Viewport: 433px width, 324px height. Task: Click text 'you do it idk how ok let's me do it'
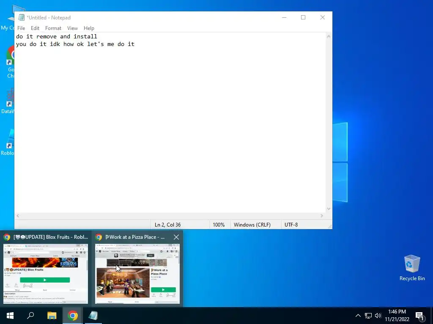75,44
